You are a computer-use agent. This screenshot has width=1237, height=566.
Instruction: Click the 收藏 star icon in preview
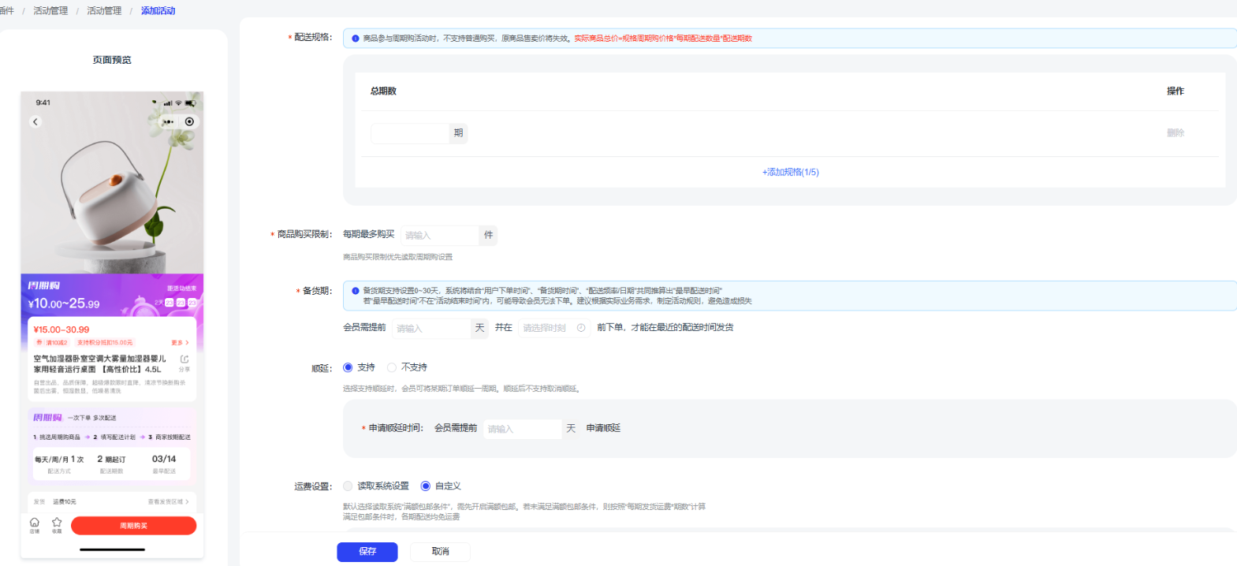point(57,524)
